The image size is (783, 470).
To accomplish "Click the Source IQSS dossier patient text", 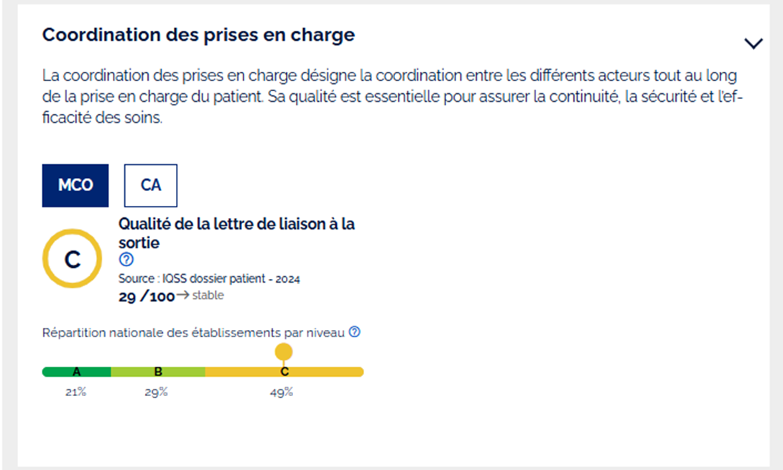I will click(209, 279).
